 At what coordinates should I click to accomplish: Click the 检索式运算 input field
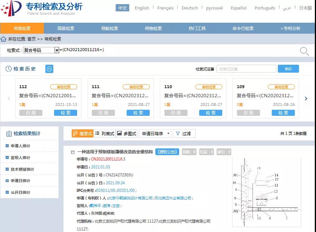coord(246,69)
